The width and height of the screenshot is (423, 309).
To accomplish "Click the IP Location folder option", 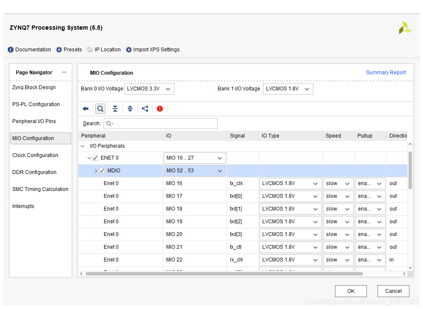I will [x=104, y=50].
